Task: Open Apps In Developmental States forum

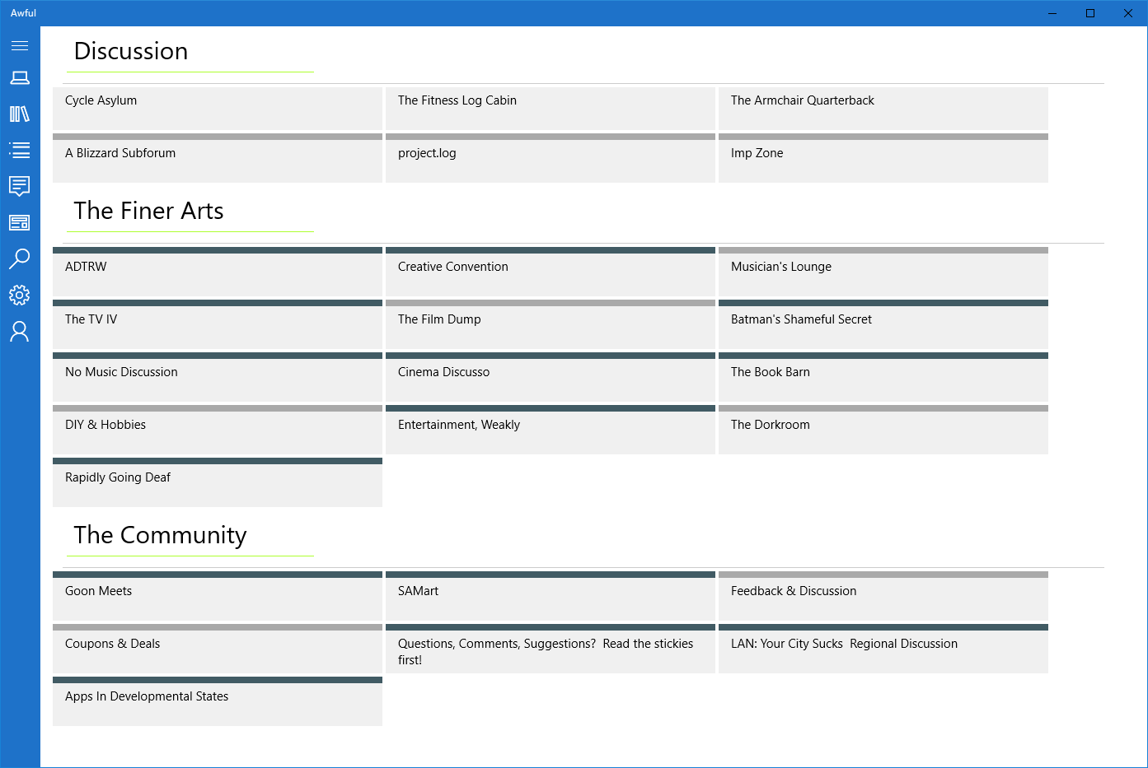Action: click(218, 702)
